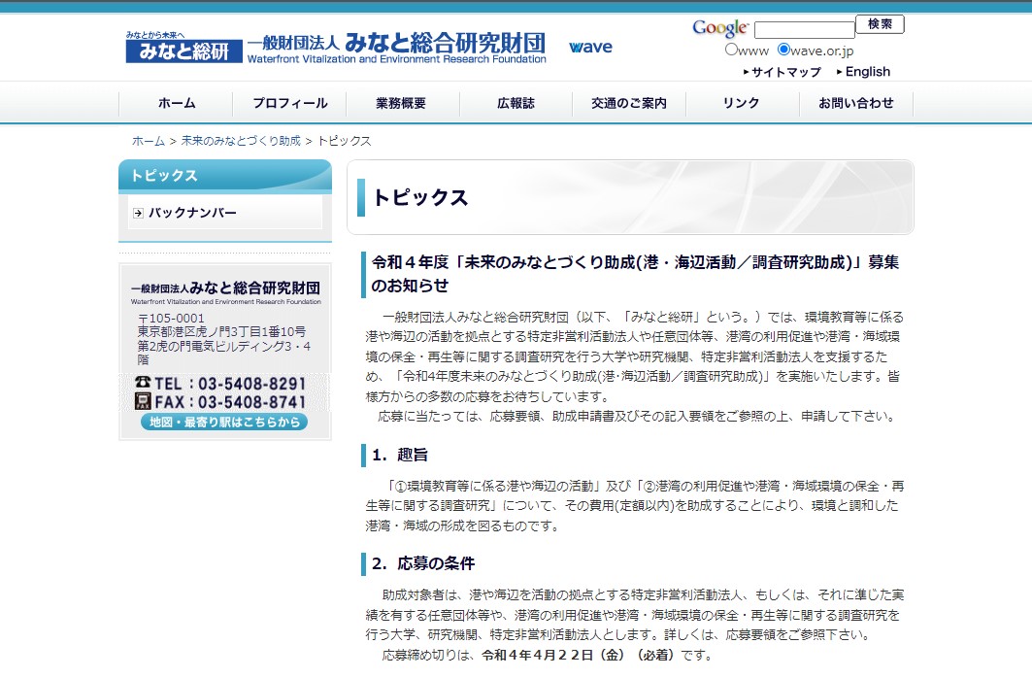This screenshot has height=678, width=1032.
Task: Go to お問い合わせ contact page
Action: coord(855,104)
